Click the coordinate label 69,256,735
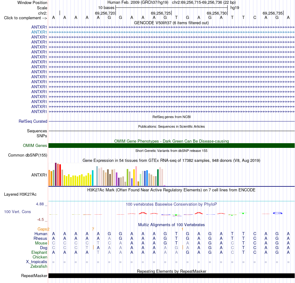Screen dimensions: 295x283 click(273, 13)
